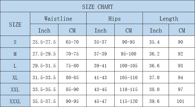Screen dimensions: 195x107
Task: Select the Waistline column header
Action: pyautogui.click(x=58, y=18)
